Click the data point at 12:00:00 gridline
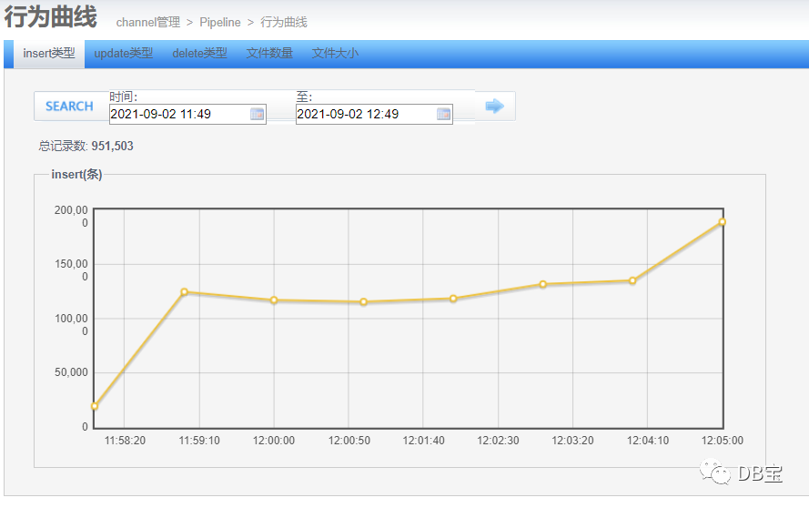Image resolution: width=809 pixels, height=508 pixels. coord(274,300)
